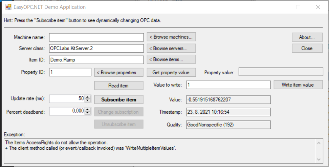Click the Percent deadband 0,000 field
The image size is (329, 167).
pos(67,111)
